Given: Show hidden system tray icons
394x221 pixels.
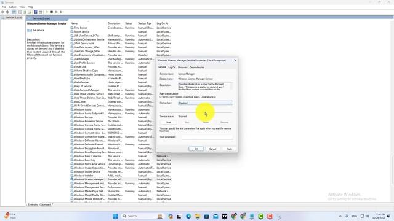Looking at the screenshot, I should pyautogui.click(x=340, y=216).
